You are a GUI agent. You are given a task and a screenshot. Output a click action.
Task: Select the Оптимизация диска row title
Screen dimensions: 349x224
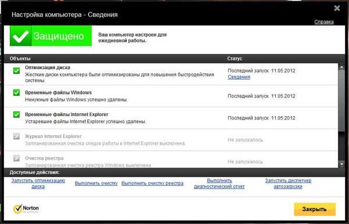(x=48, y=67)
